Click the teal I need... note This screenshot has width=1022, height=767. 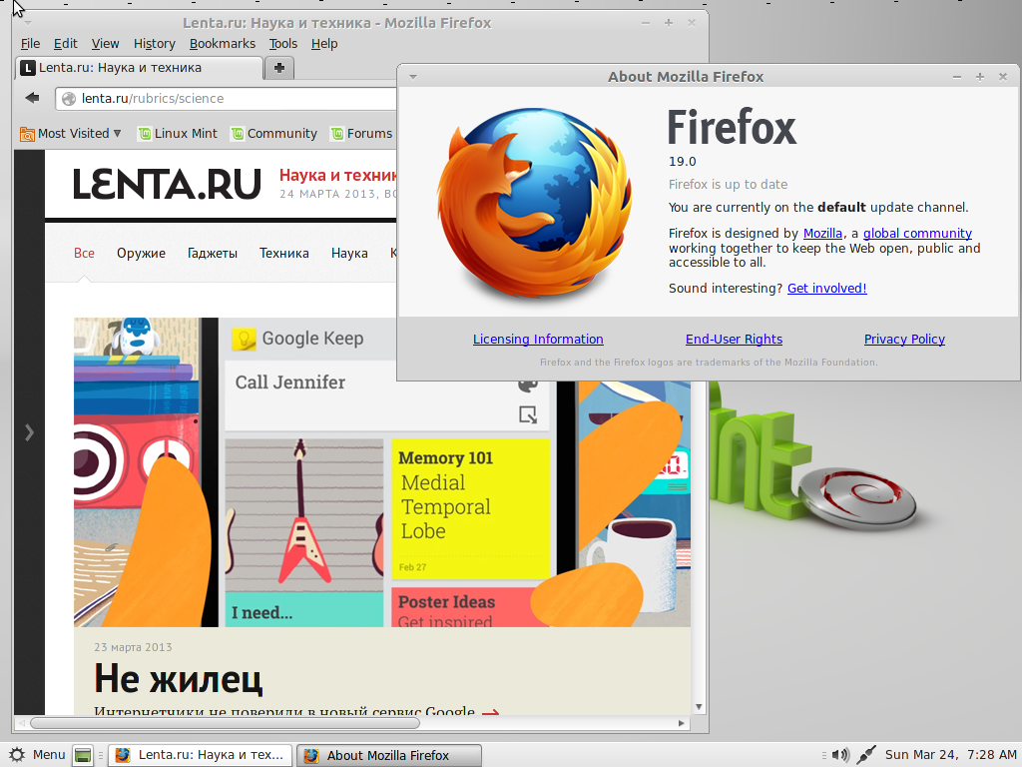tap(303, 610)
